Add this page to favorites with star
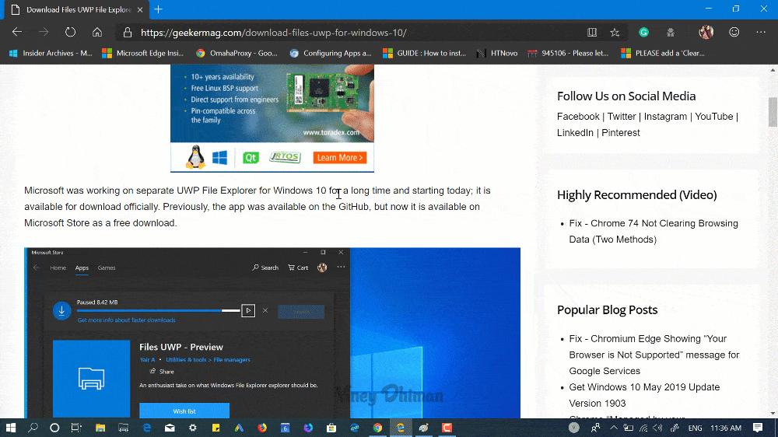Image resolution: width=778 pixels, height=437 pixels. (615, 32)
